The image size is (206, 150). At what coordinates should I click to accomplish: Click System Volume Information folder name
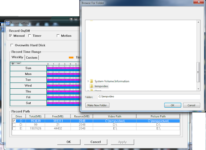(112, 81)
